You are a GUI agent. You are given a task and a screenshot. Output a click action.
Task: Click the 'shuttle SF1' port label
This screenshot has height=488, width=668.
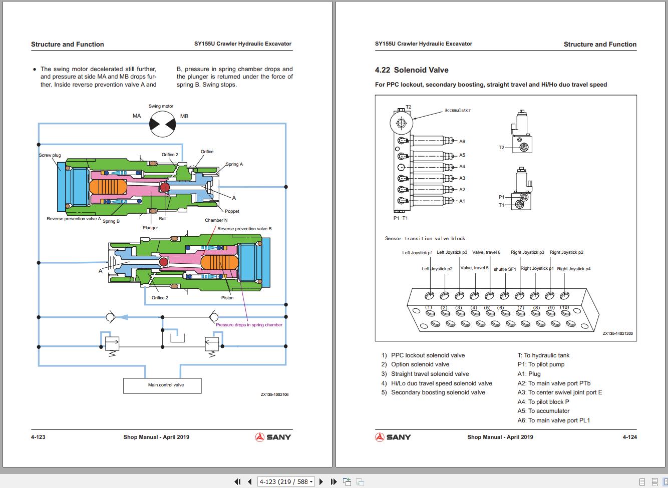tap(505, 269)
